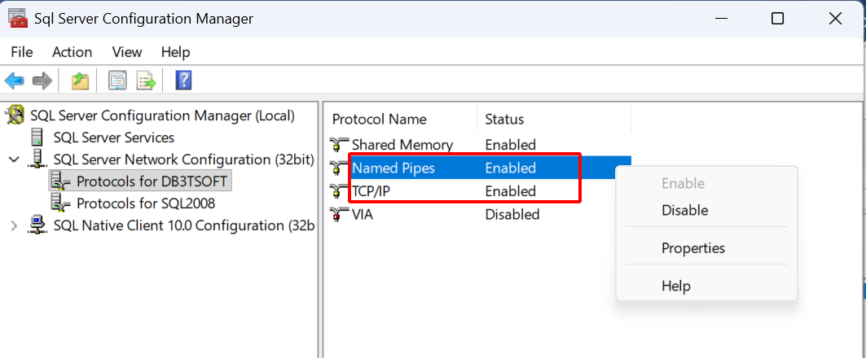Select Protocols for SQL2008 in the tree
The height and width of the screenshot is (358, 866).
[145, 203]
